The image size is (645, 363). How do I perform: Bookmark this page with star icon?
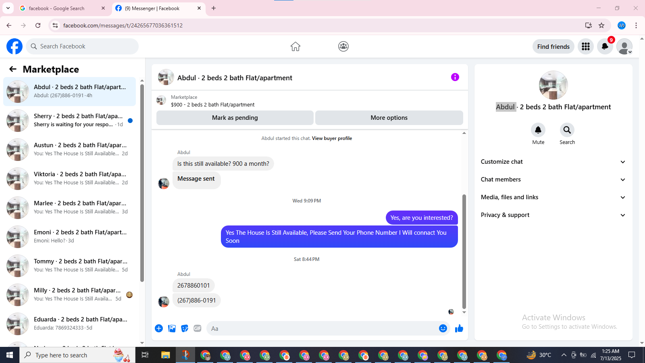(x=601, y=25)
